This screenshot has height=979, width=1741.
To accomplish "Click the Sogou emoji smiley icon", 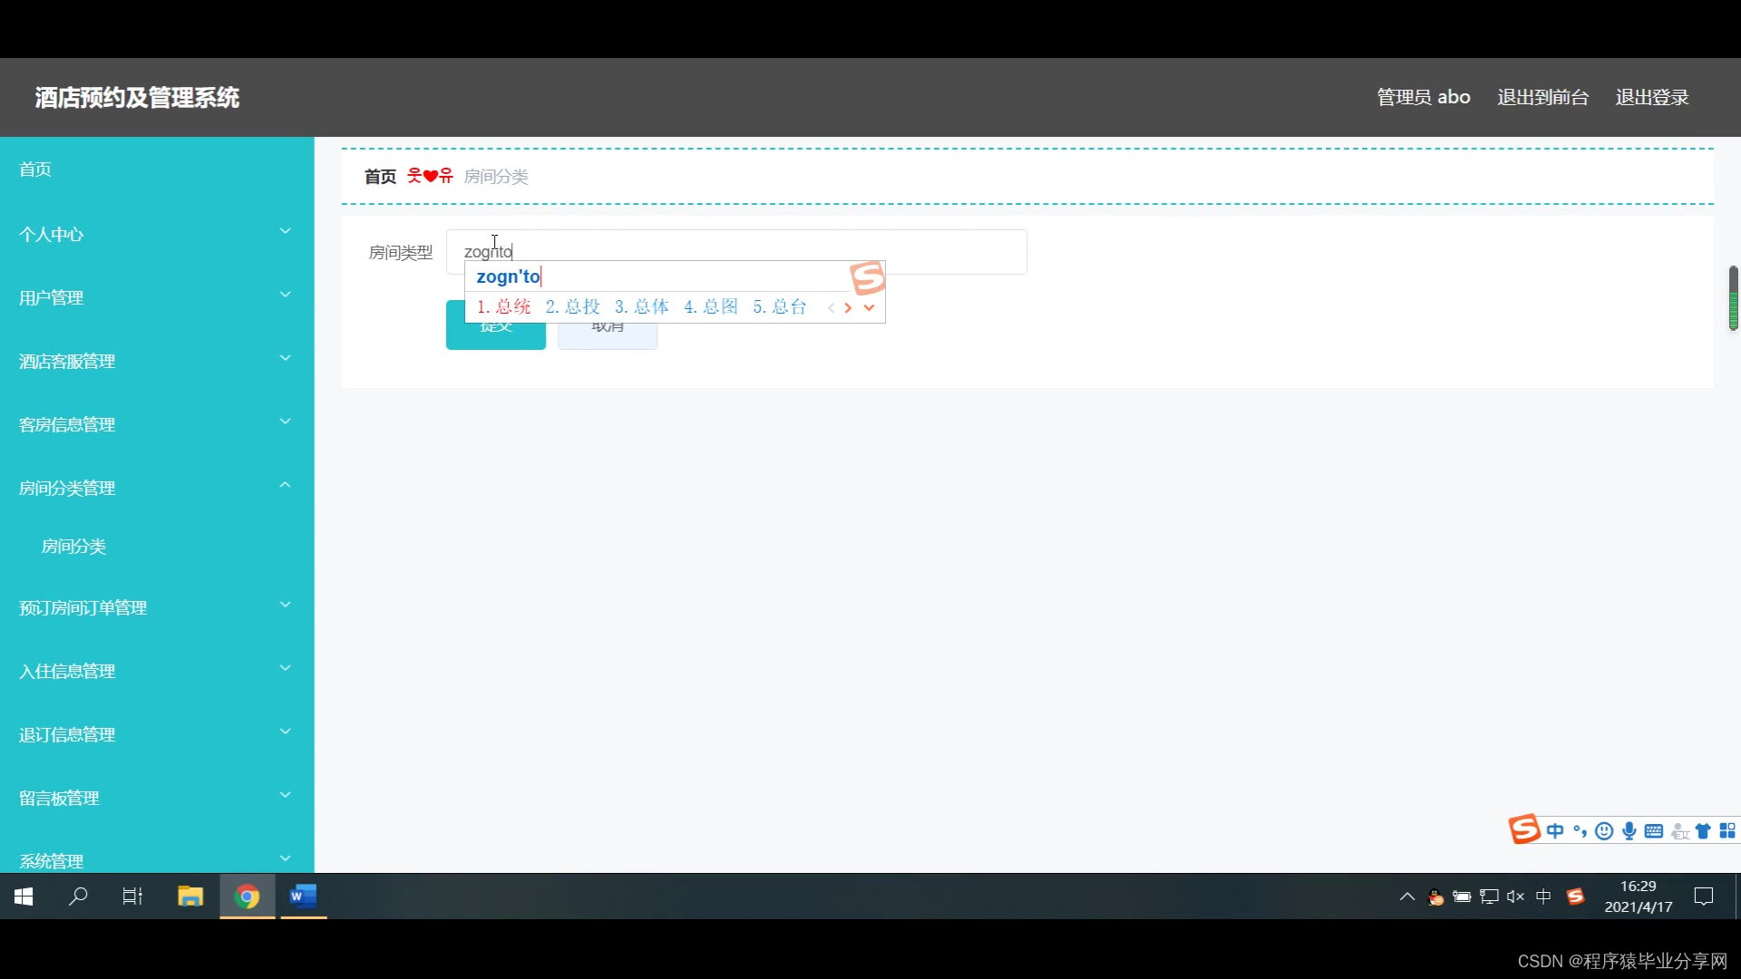I will click(1604, 831).
